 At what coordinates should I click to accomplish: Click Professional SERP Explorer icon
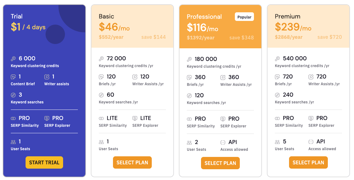[x=223, y=119]
